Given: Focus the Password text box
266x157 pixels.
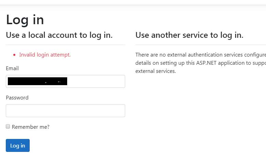Looking at the screenshot, I should click(x=65, y=111).
